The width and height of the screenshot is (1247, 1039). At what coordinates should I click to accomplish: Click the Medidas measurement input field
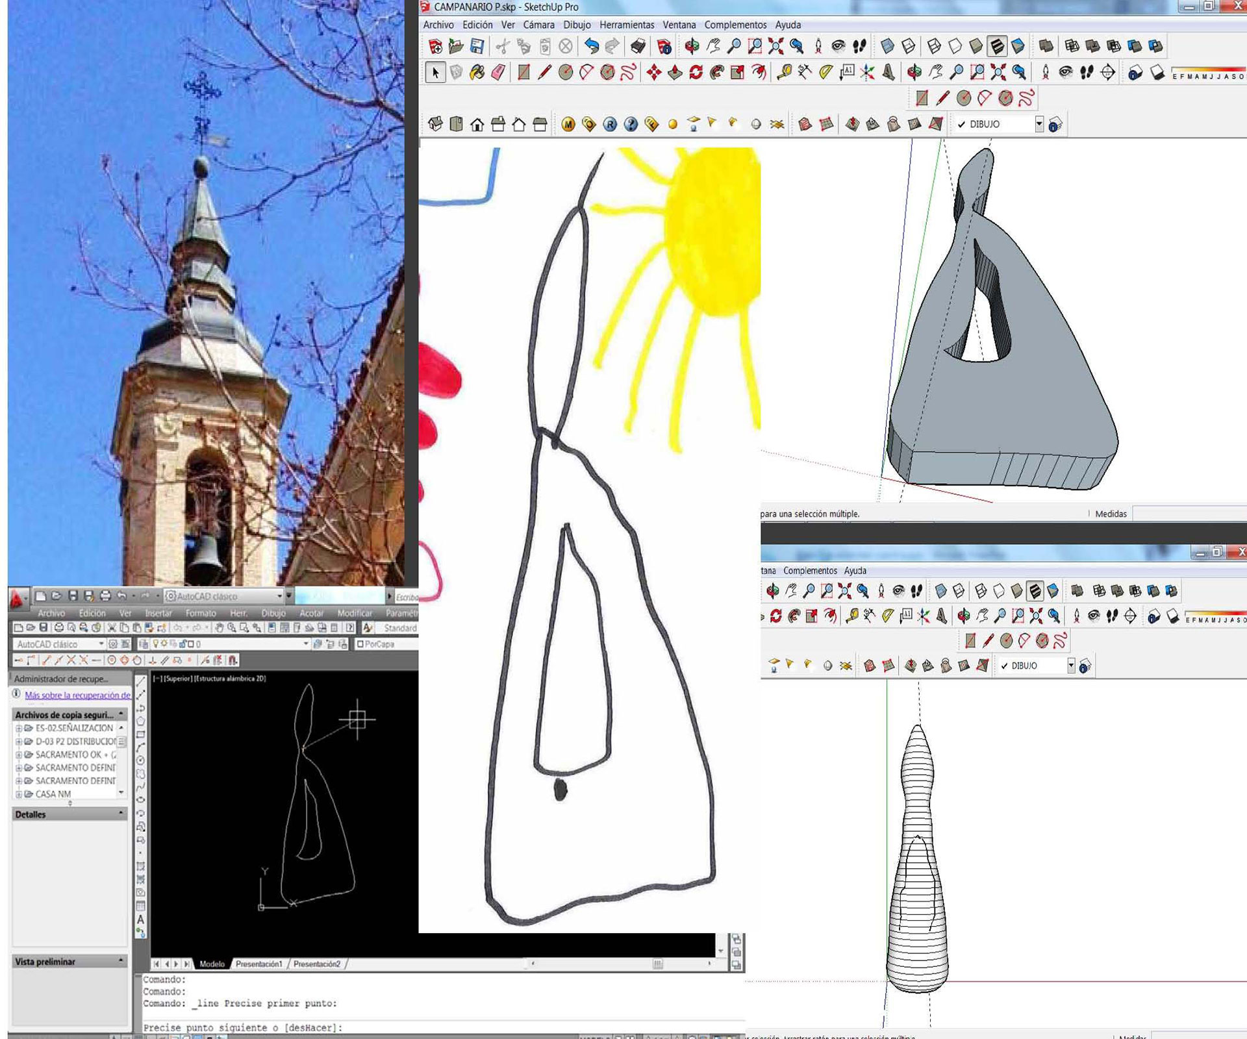(x=1189, y=514)
